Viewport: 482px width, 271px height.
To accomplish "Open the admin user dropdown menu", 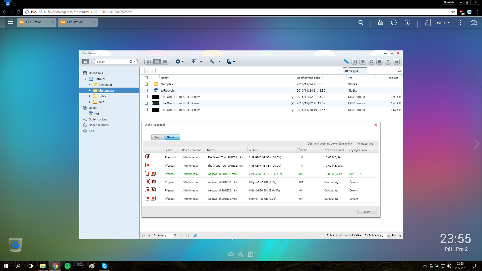I will coord(443,23).
